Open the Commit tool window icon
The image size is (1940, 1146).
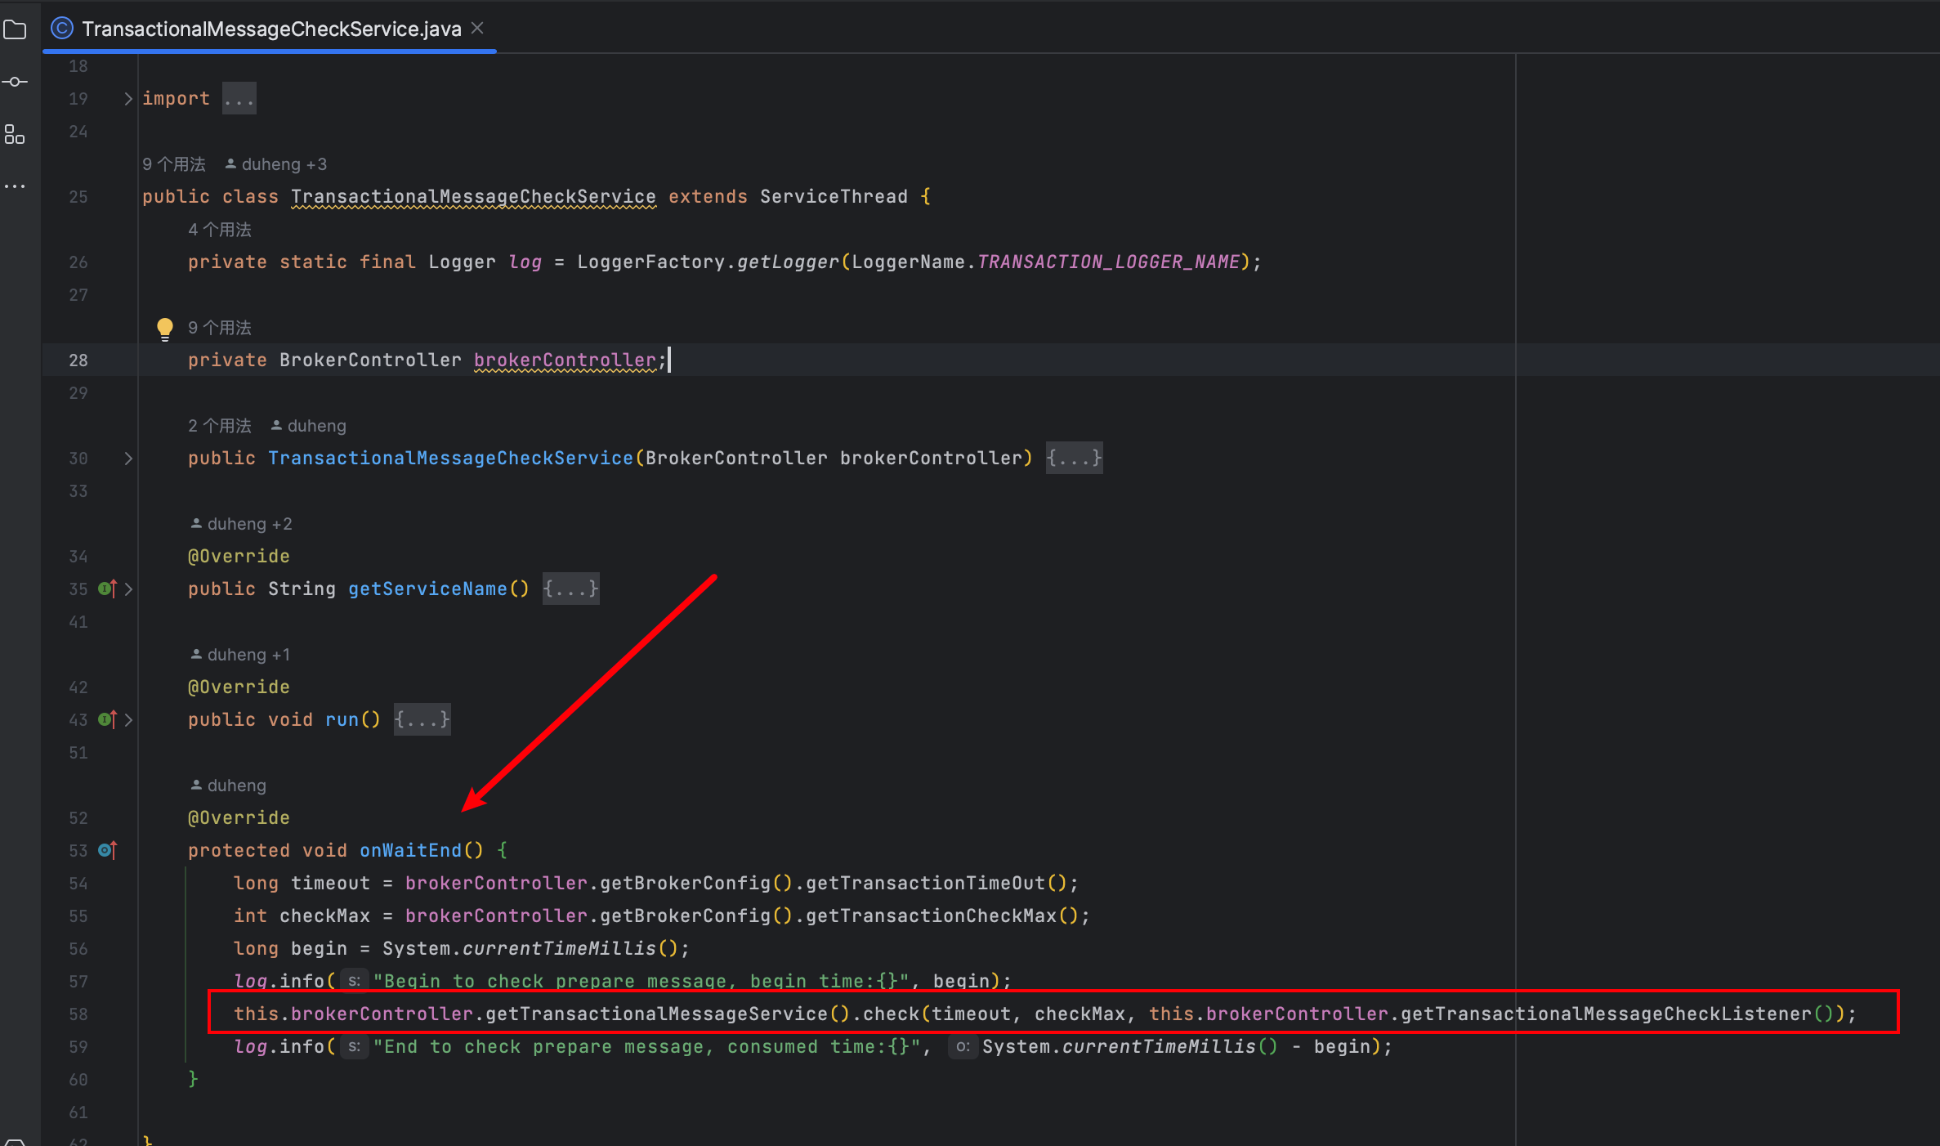(x=15, y=82)
